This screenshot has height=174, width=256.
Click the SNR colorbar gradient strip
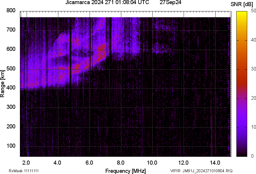242,84
